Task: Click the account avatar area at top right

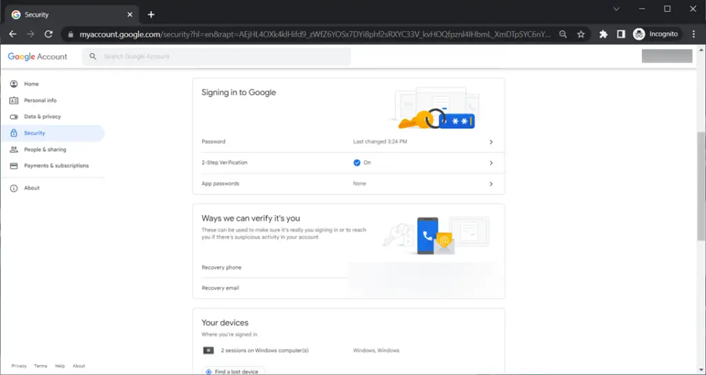Action: 667,57
